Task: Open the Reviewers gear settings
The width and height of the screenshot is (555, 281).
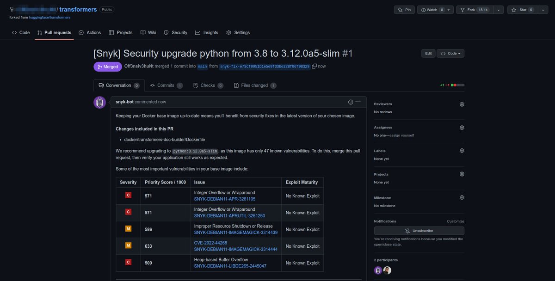Action: coord(462,104)
